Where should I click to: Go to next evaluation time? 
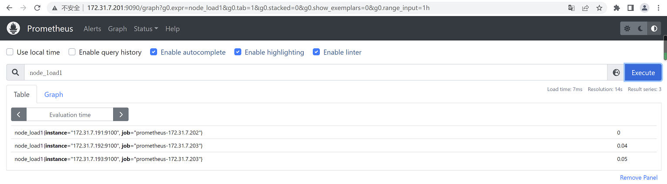coord(121,114)
